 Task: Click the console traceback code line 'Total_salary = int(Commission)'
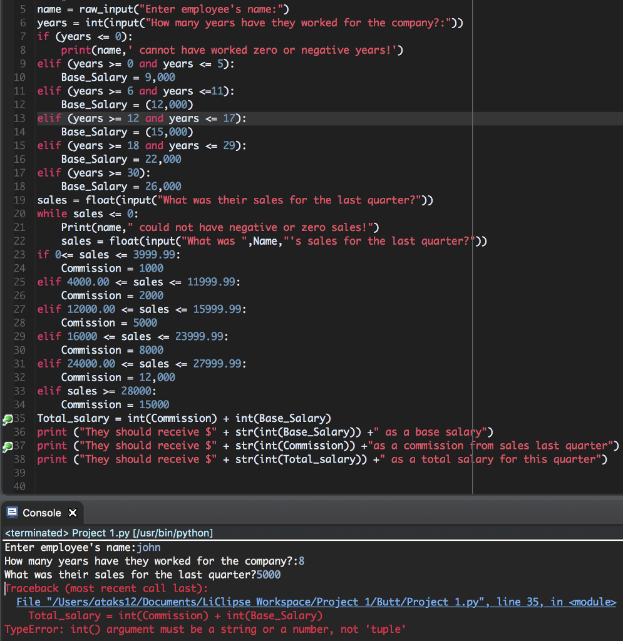point(175,616)
